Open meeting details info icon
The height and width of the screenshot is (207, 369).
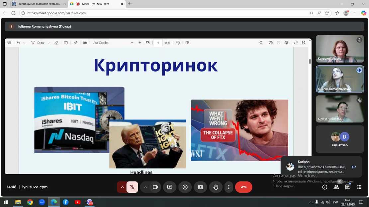click(325, 187)
